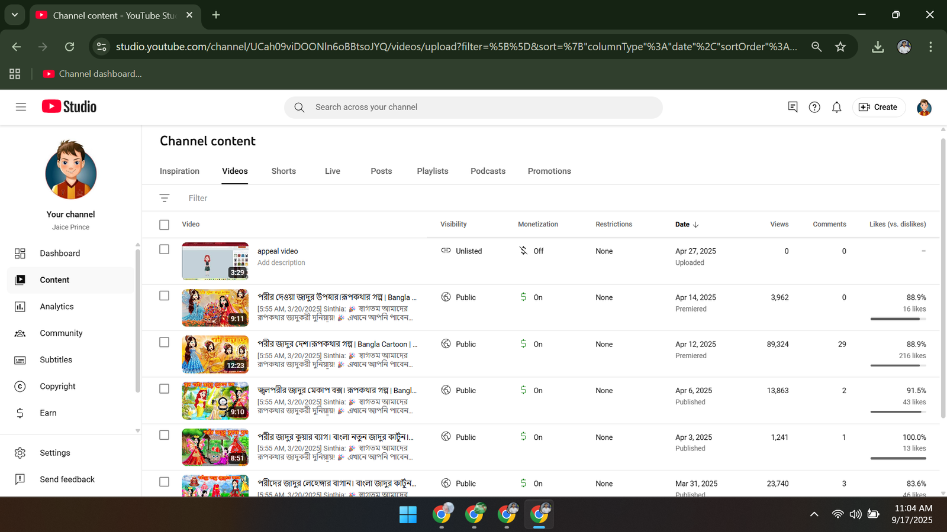Switch to the Shorts tab

284,171
